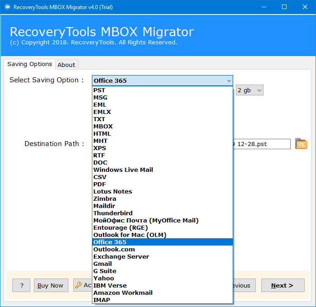Close the MBOX Migrator window
Image resolution: width=316 pixels, height=307 pixels.
click(x=305, y=7)
